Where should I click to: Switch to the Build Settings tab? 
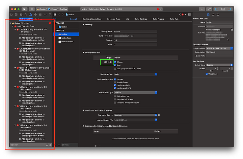pyautogui.click(x=141, y=19)
